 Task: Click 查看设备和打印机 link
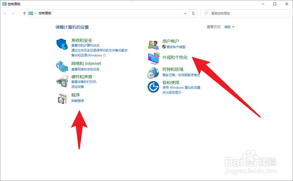click(84, 82)
